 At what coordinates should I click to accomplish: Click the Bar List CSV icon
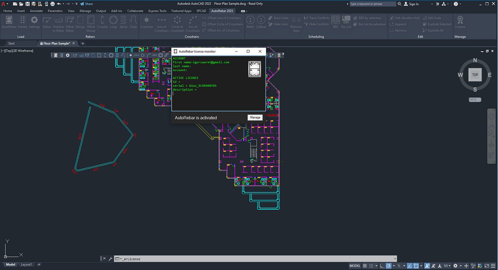pyautogui.click(x=346, y=22)
